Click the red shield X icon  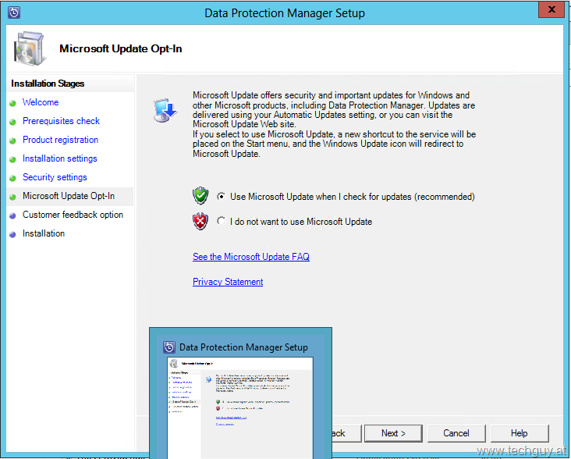(200, 221)
